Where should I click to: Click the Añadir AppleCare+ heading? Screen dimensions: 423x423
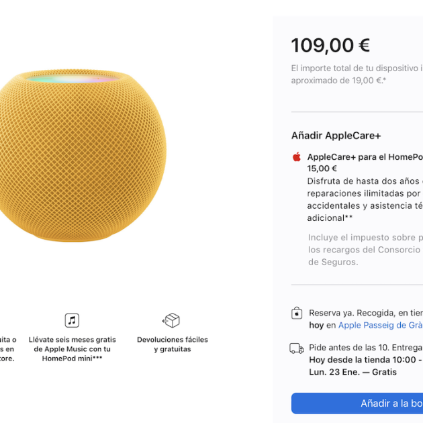tap(336, 136)
